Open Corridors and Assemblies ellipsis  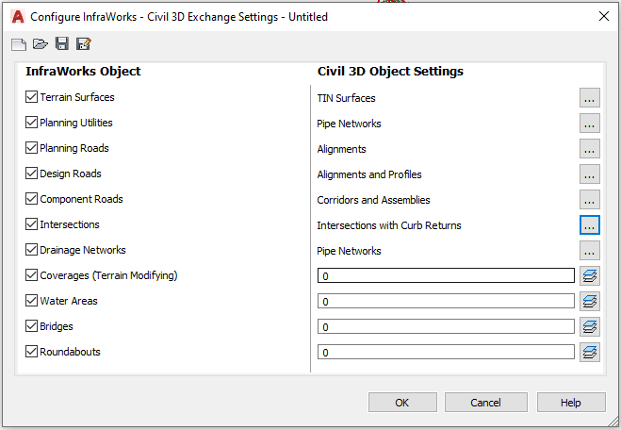point(590,199)
